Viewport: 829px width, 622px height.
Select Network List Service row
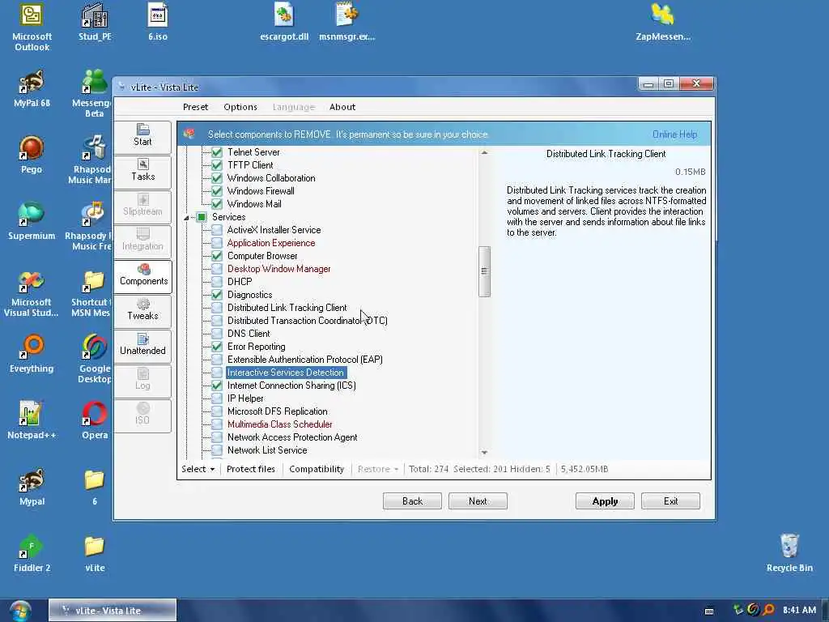pyautogui.click(x=267, y=450)
